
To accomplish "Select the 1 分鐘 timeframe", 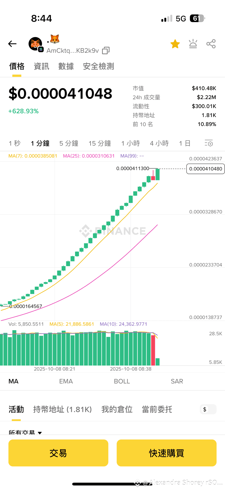I will tap(40, 143).
